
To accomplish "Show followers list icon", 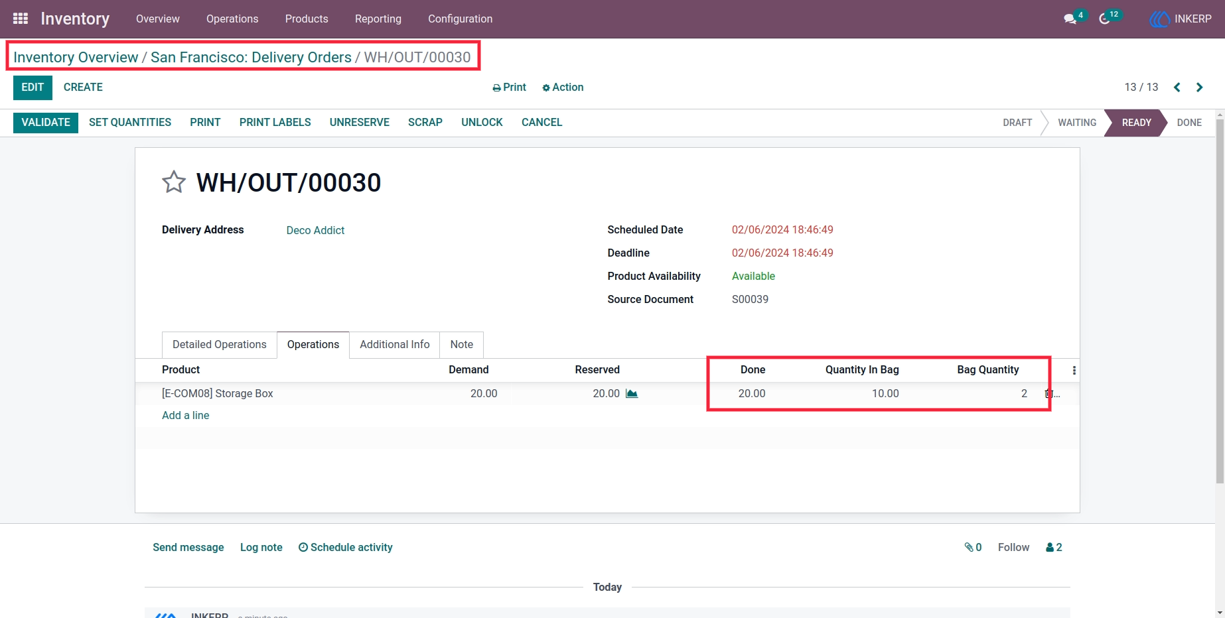I will [1054, 547].
